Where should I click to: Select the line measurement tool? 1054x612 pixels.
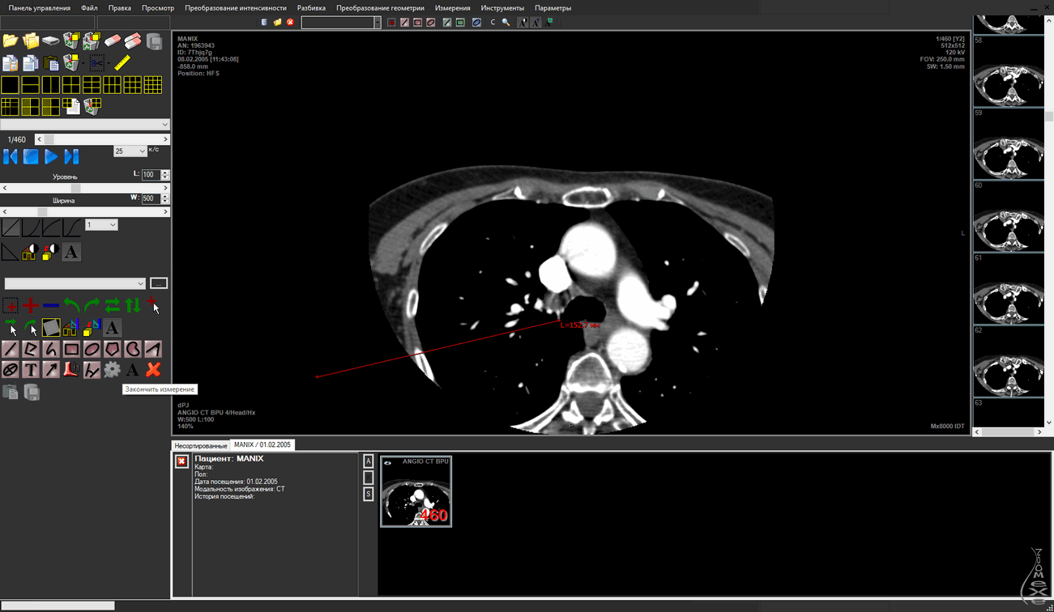[11, 348]
